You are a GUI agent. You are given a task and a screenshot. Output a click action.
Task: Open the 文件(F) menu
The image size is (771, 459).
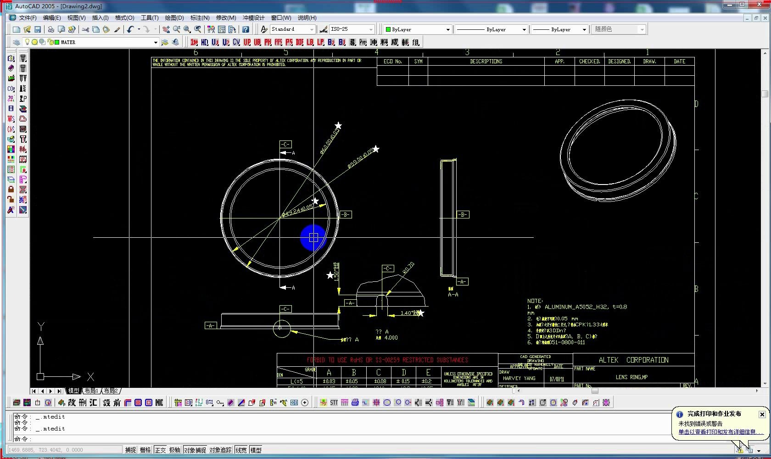[x=28, y=18]
